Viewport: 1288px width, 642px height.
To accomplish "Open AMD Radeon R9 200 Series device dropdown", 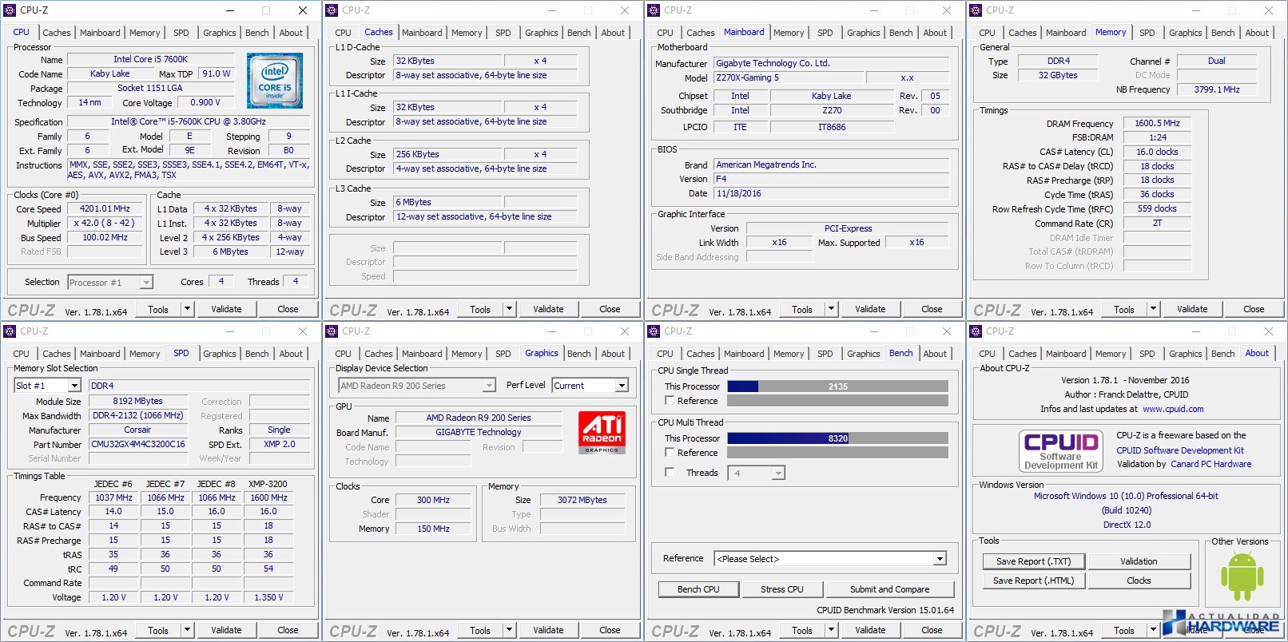I will tap(417, 386).
